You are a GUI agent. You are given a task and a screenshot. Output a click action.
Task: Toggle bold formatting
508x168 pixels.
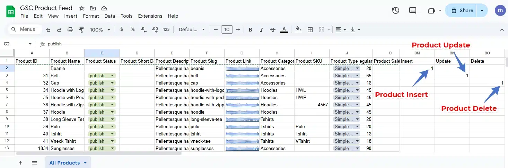click(250, 30)
